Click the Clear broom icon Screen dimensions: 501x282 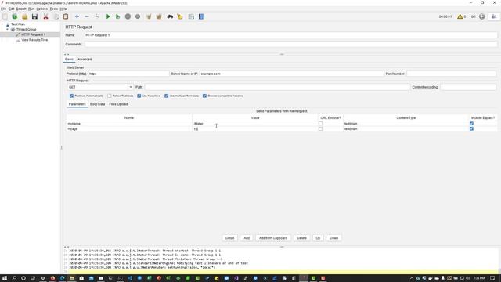tap(149, 16)
